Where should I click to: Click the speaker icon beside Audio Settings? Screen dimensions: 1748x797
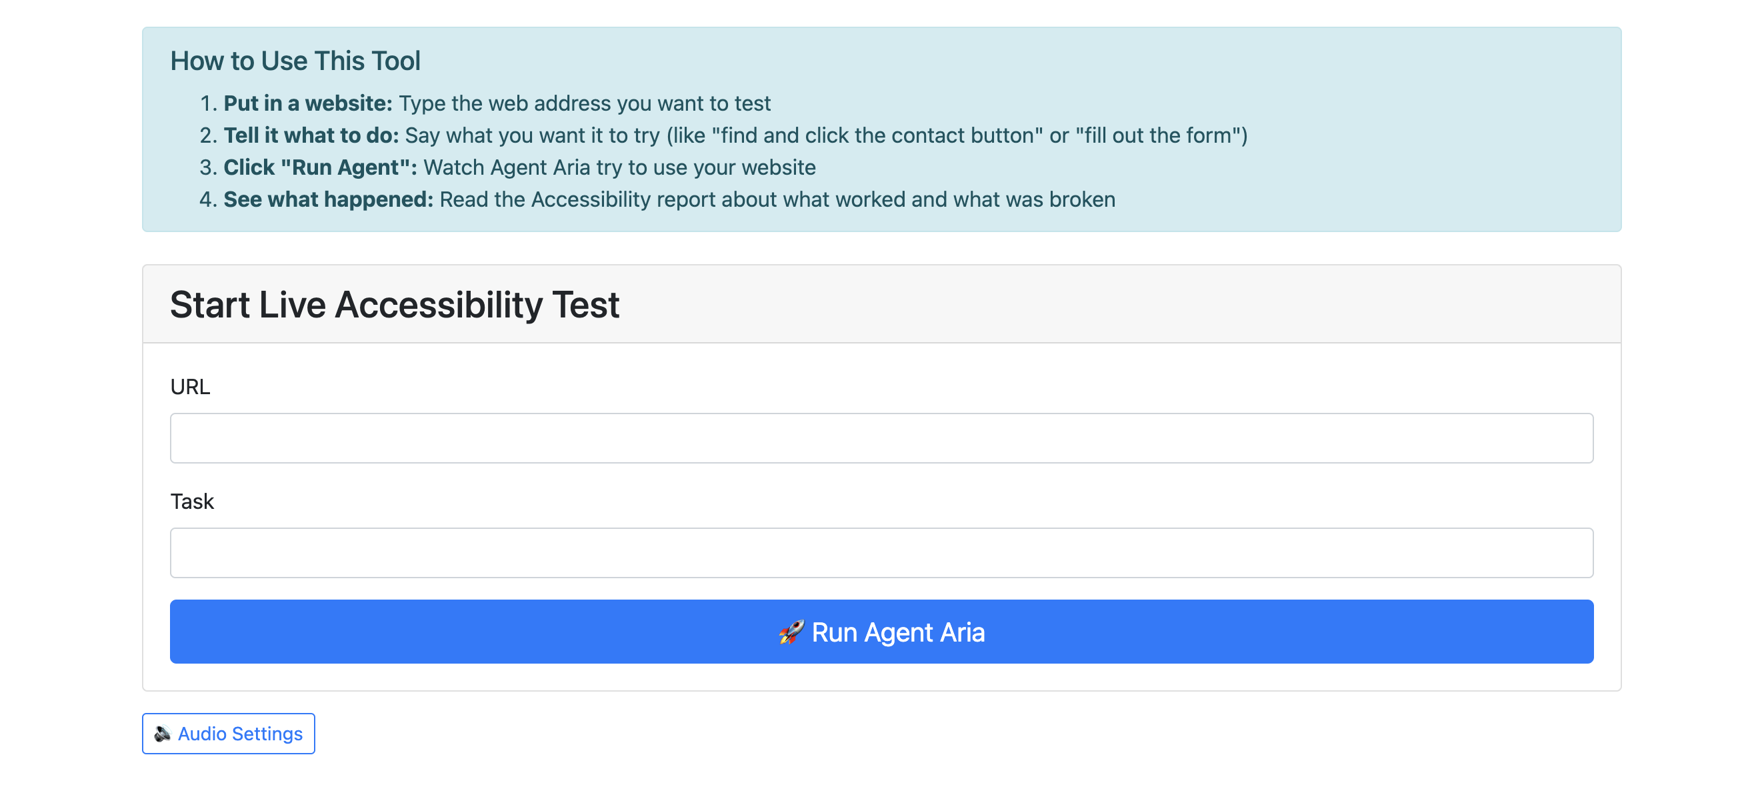(162, 734)
